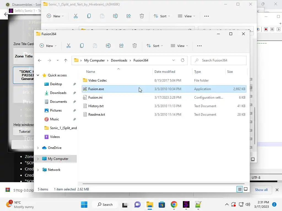Click Downloads breadcrumb in address bar
282x211 pixels.
pos(119,60)
